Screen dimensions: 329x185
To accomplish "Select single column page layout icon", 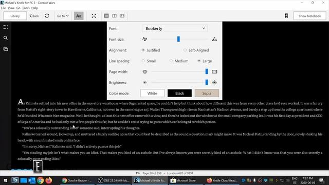I will click(106, 16).
